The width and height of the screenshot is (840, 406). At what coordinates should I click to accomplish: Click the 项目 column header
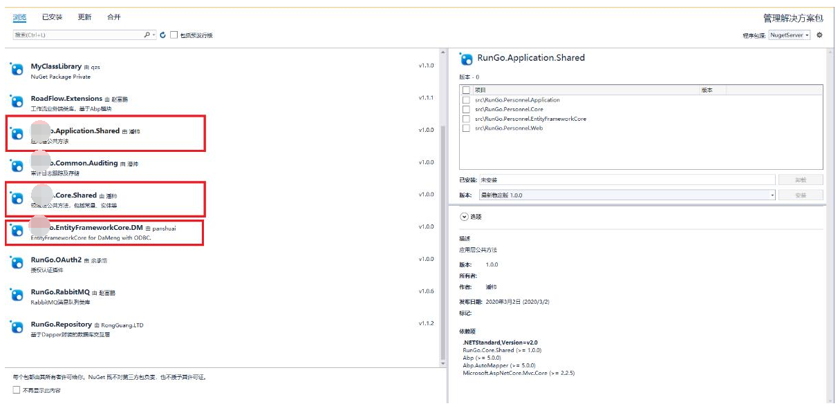480,90
